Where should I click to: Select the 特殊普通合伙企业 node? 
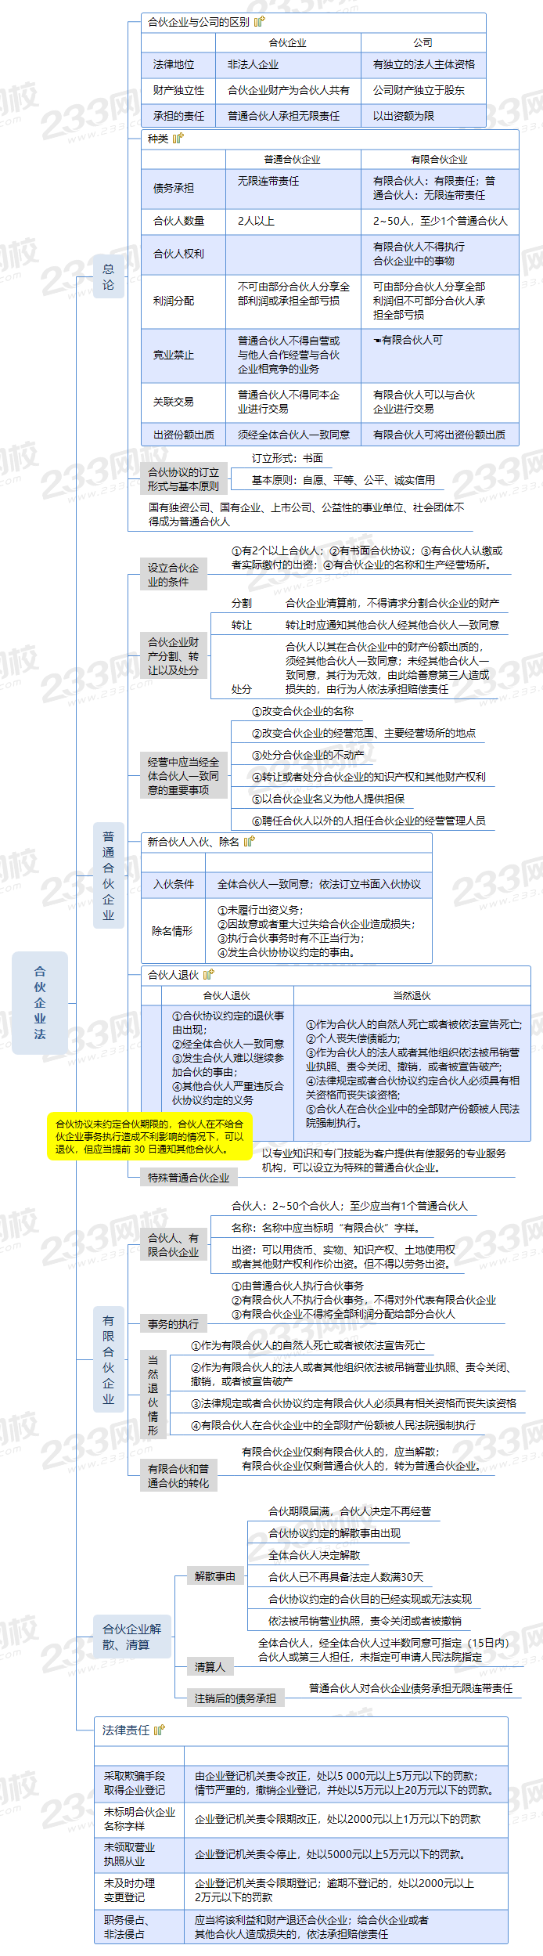pyautogui.click(x=189, y=1177)
